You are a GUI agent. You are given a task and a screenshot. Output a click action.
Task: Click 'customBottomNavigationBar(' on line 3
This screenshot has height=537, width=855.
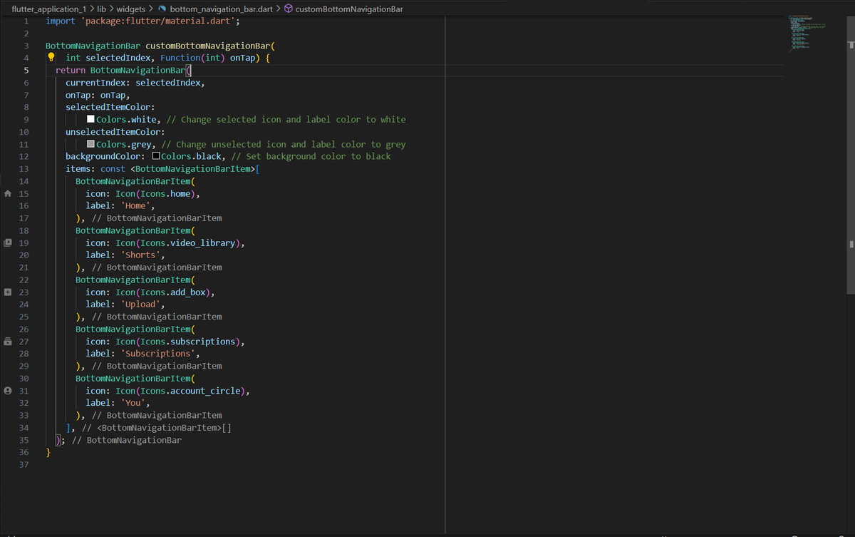click(x=211, y=45)
